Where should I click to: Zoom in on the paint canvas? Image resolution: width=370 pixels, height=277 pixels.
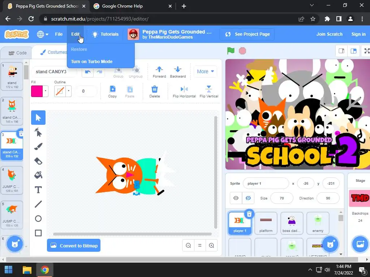click(x=211, y=245)
